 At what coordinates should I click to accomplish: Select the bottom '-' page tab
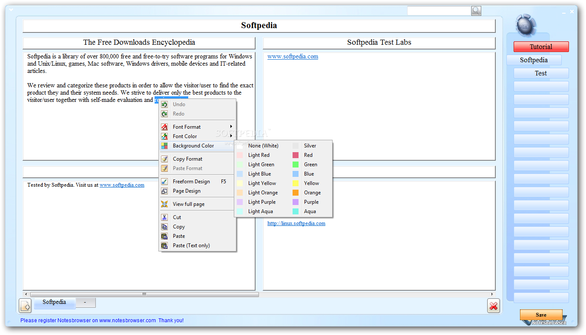click(85, 303)
